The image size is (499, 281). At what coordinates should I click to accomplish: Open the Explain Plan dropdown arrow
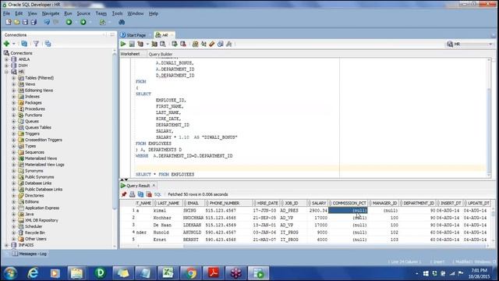(147, 44)
